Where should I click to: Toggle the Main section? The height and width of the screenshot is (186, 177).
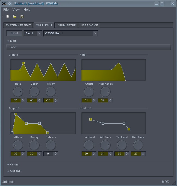coord(13,41)
